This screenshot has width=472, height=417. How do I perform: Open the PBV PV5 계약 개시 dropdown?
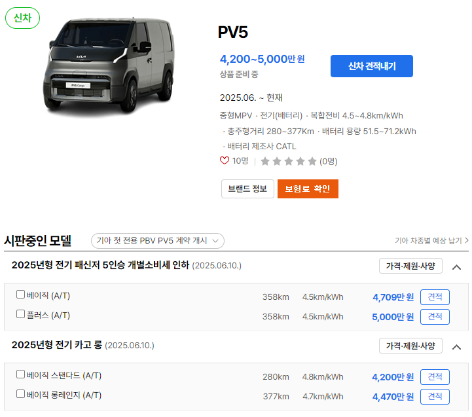pos(157,241)
